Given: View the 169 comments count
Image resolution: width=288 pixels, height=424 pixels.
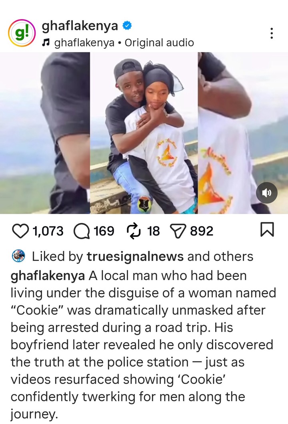Looking at the screenshot, I should (x=104, y=231).
